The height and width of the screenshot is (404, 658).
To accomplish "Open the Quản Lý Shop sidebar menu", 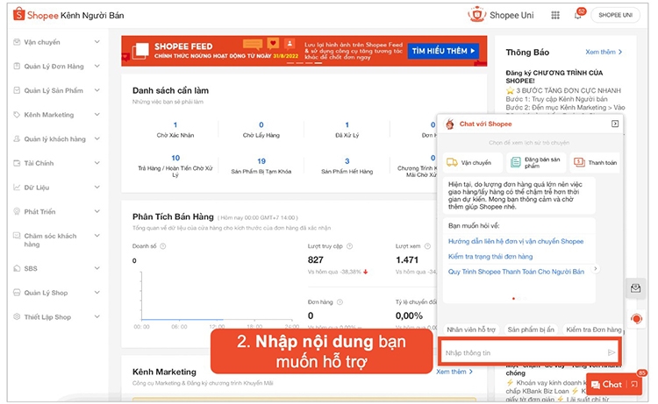I will (x=57, y=293).
